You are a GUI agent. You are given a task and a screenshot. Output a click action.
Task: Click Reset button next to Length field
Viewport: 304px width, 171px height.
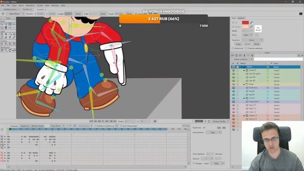[x=78, y=14]
